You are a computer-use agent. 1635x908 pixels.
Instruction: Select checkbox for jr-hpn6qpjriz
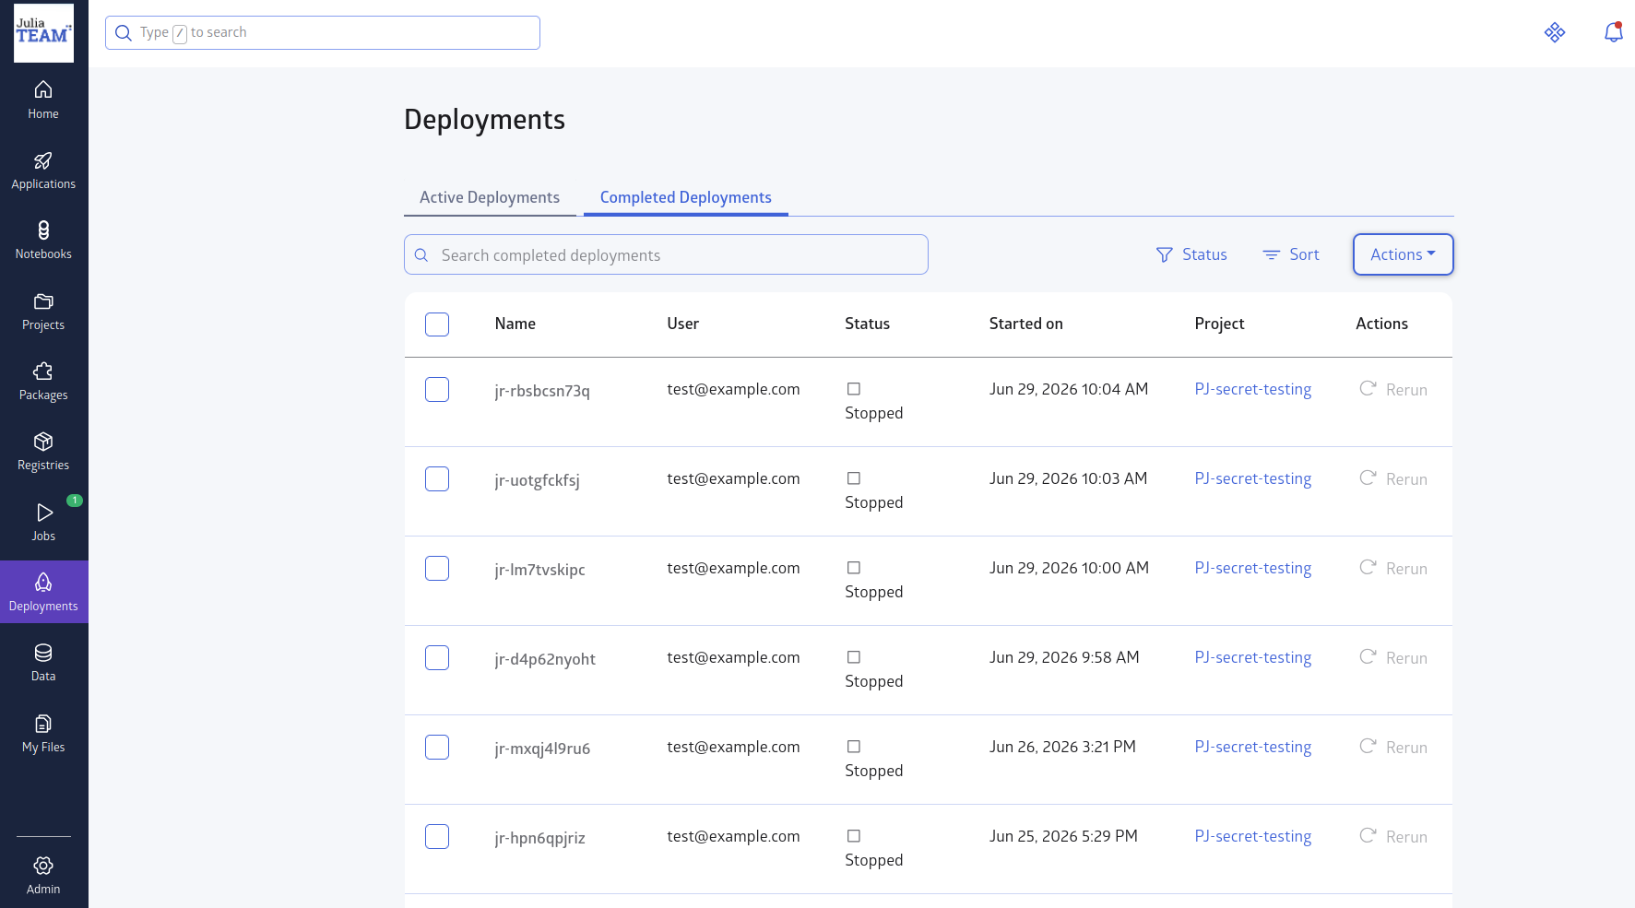[x=437, y=836]
